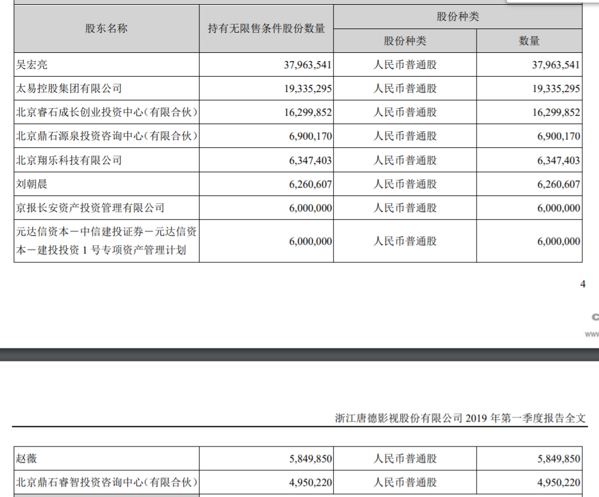Click the 数量 column header

coord(529,41)
